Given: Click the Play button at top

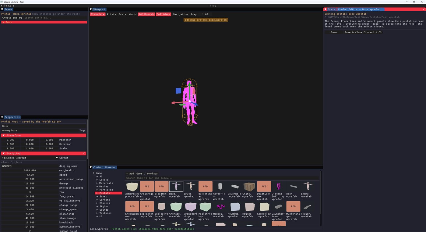Looking at the screenshot, I should pos(213,6).
